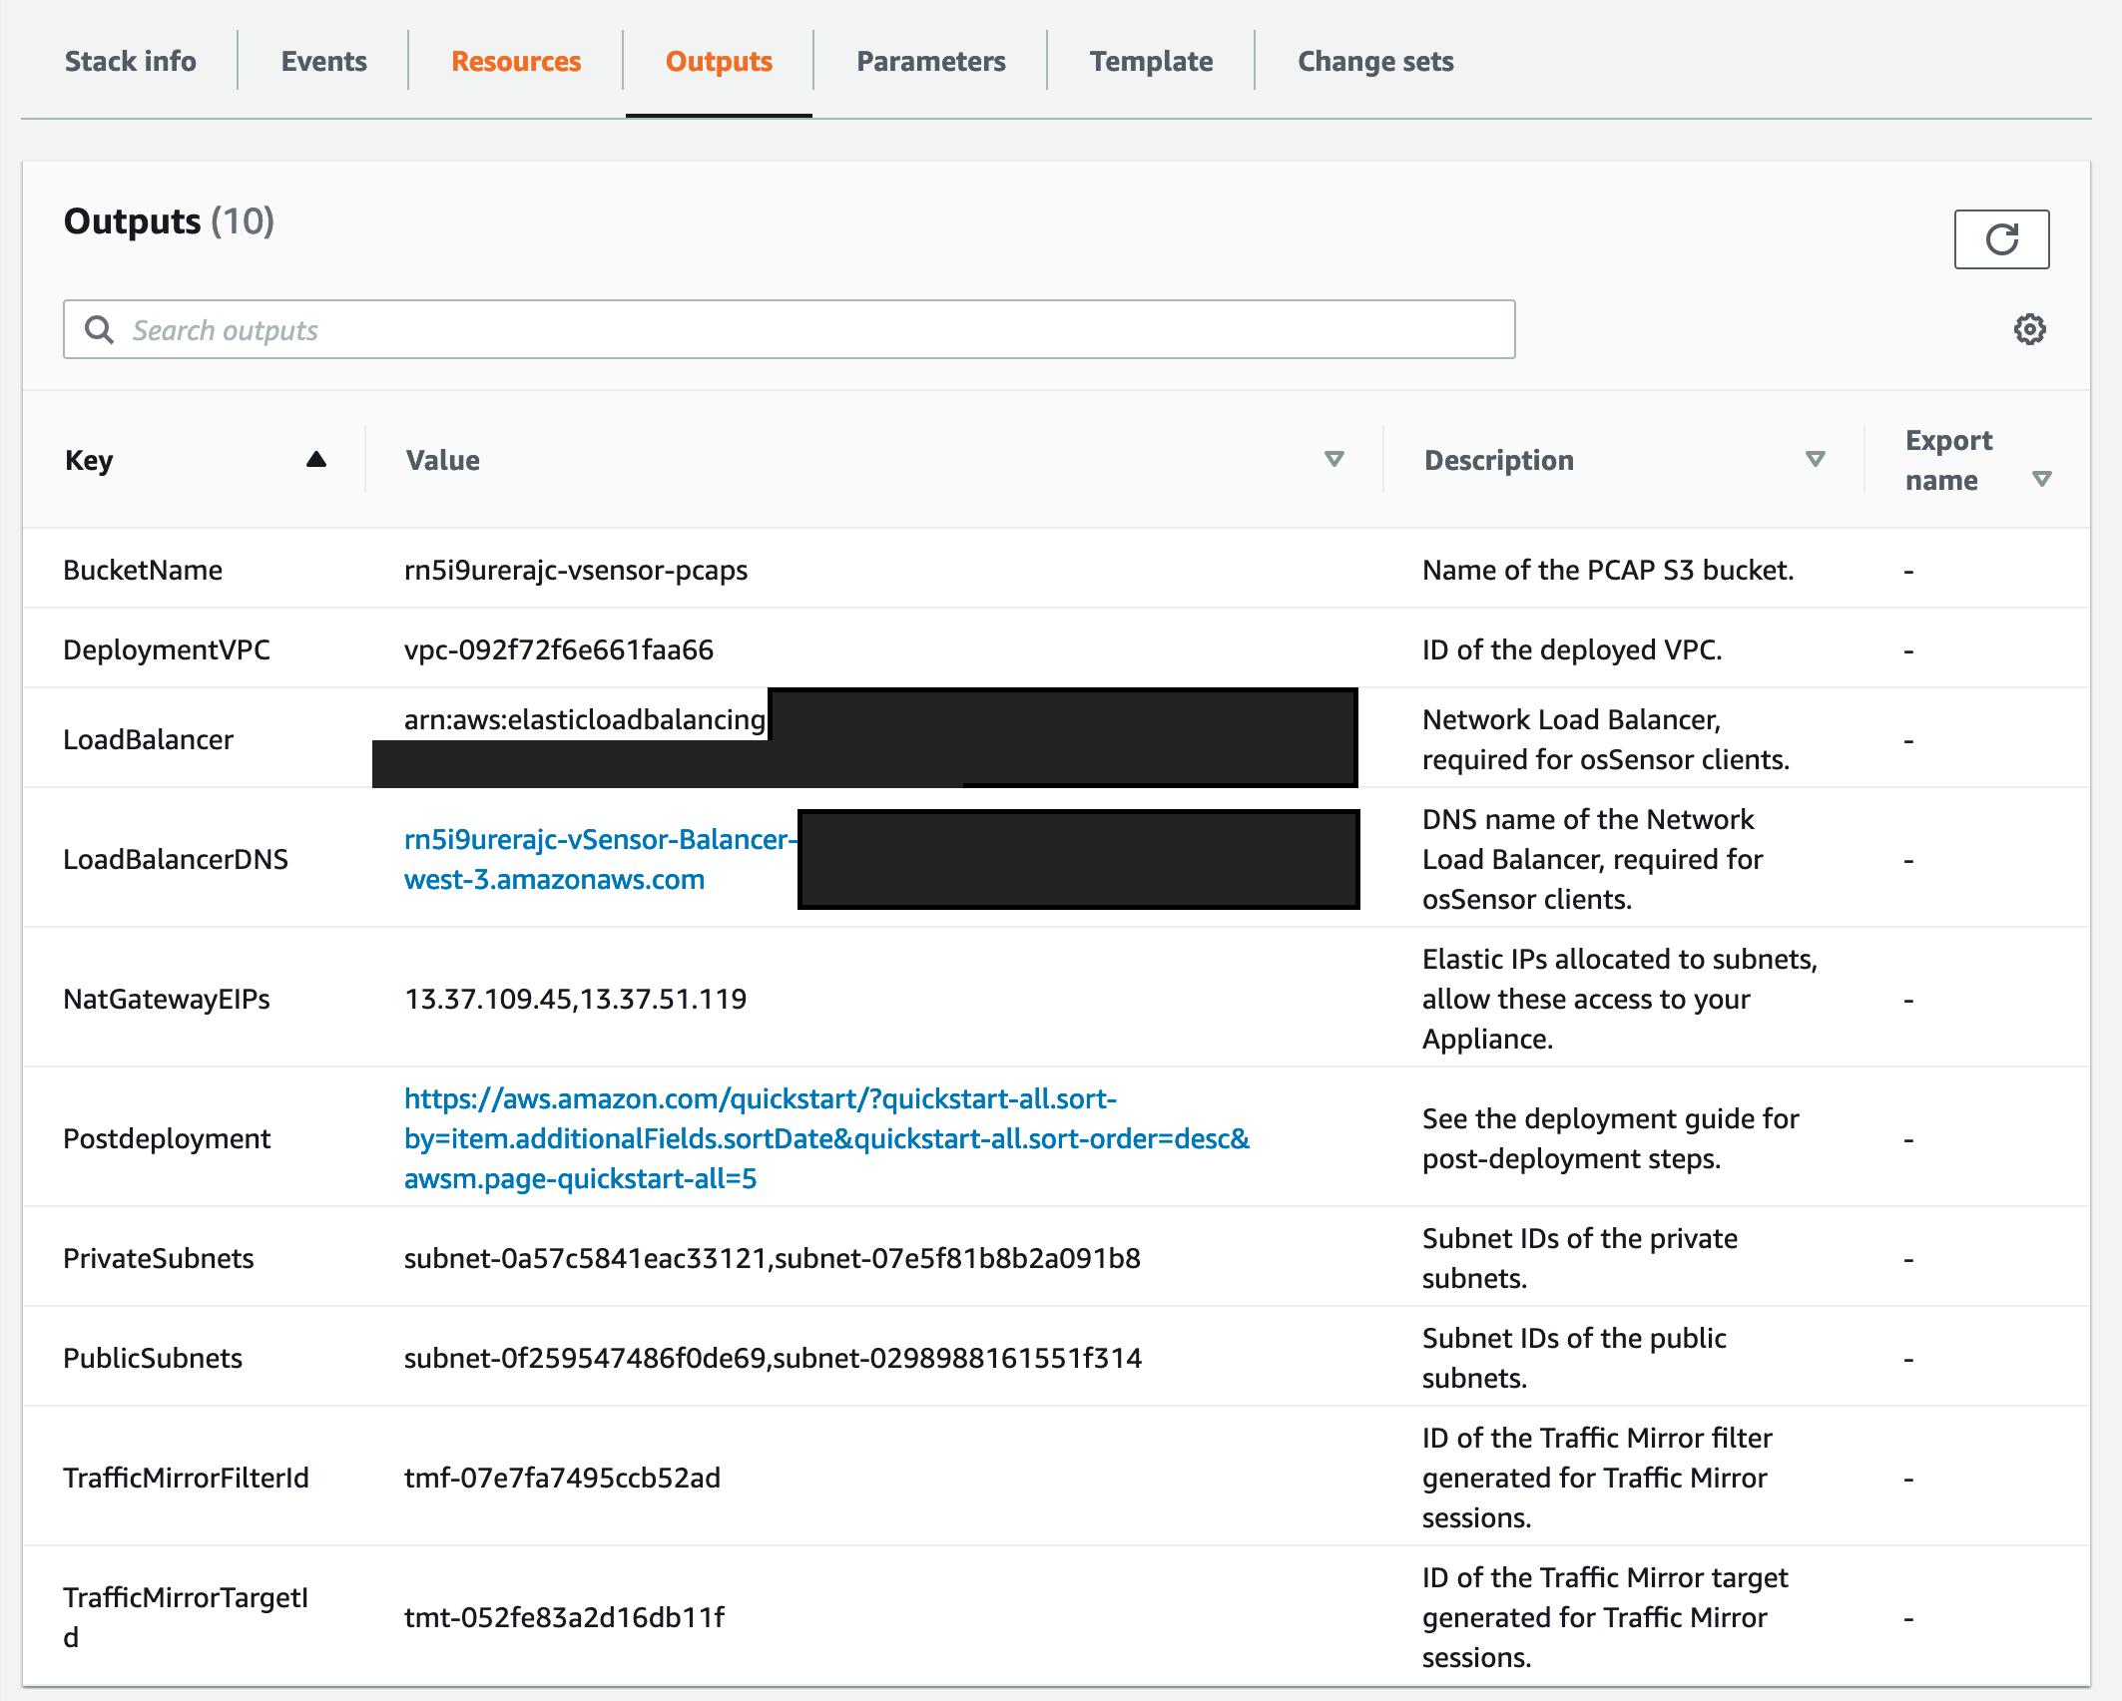
Task: Select value vpc-092f72f6e661faa66
Action: click(559, 649)
